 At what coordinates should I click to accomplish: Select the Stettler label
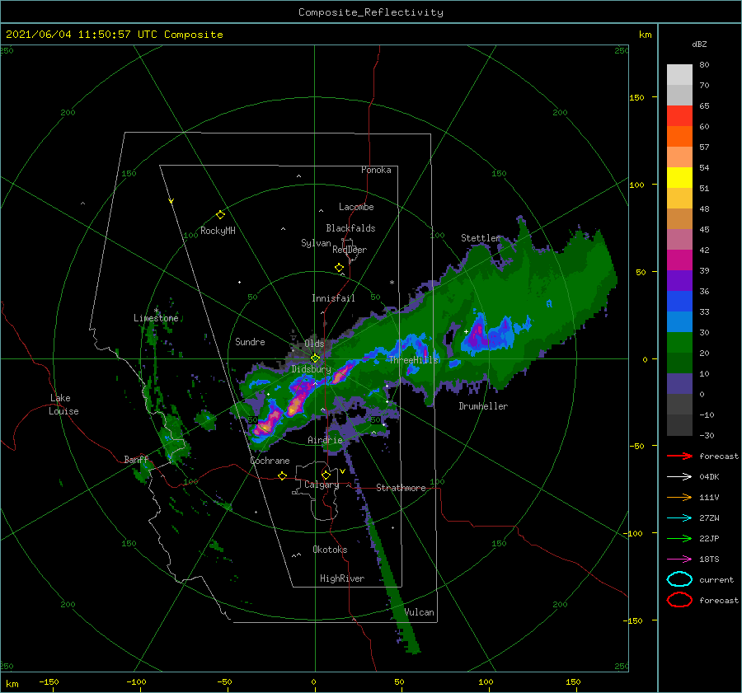tap(481, 238)
